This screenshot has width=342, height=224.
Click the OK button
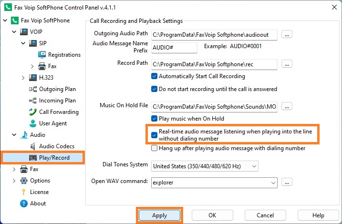point(212,215)
